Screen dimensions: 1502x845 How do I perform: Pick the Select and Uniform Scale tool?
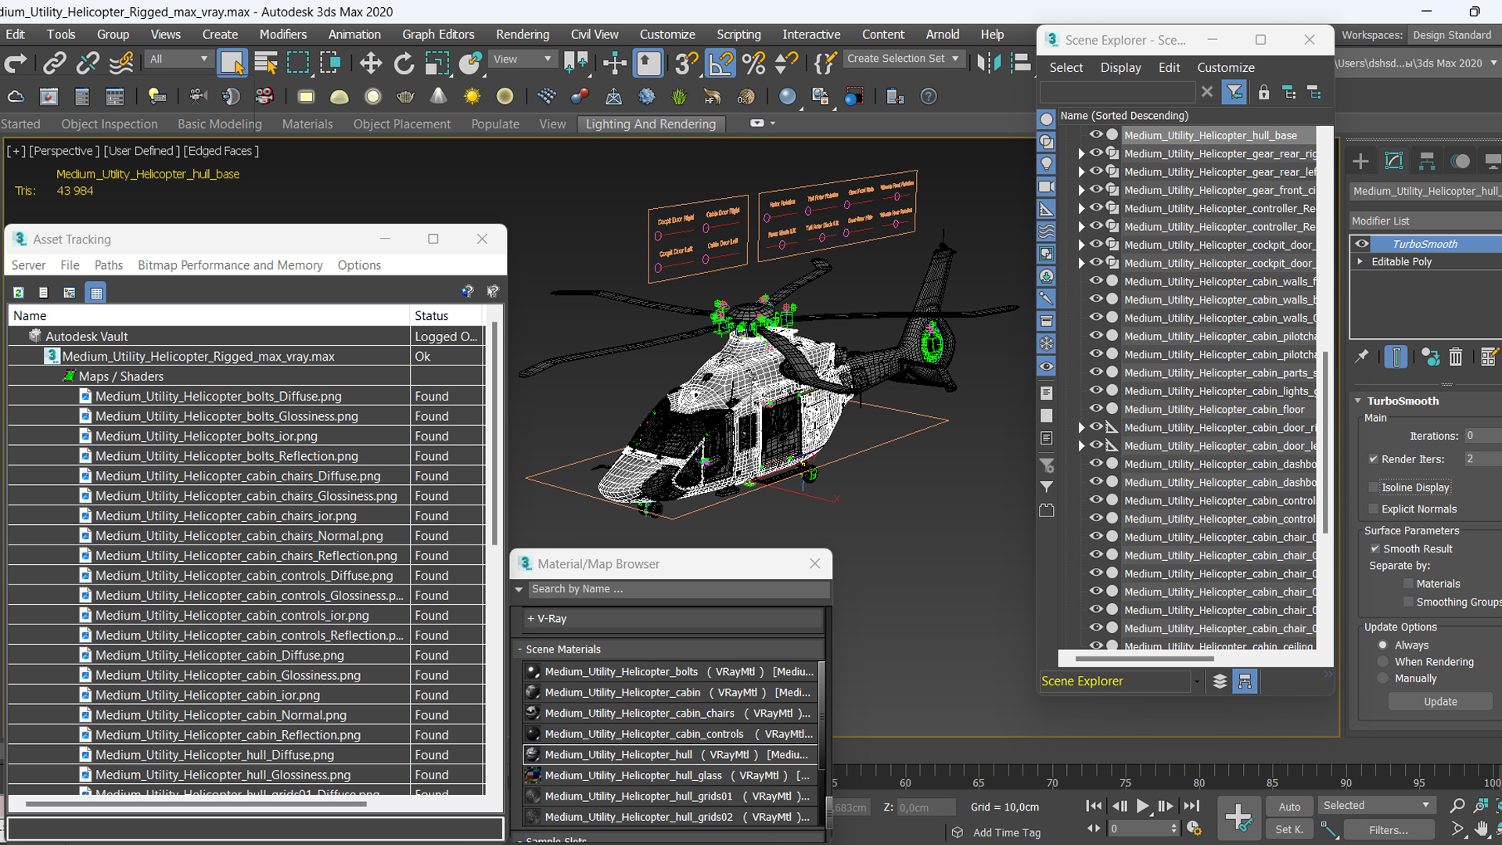tap(437, 63)
